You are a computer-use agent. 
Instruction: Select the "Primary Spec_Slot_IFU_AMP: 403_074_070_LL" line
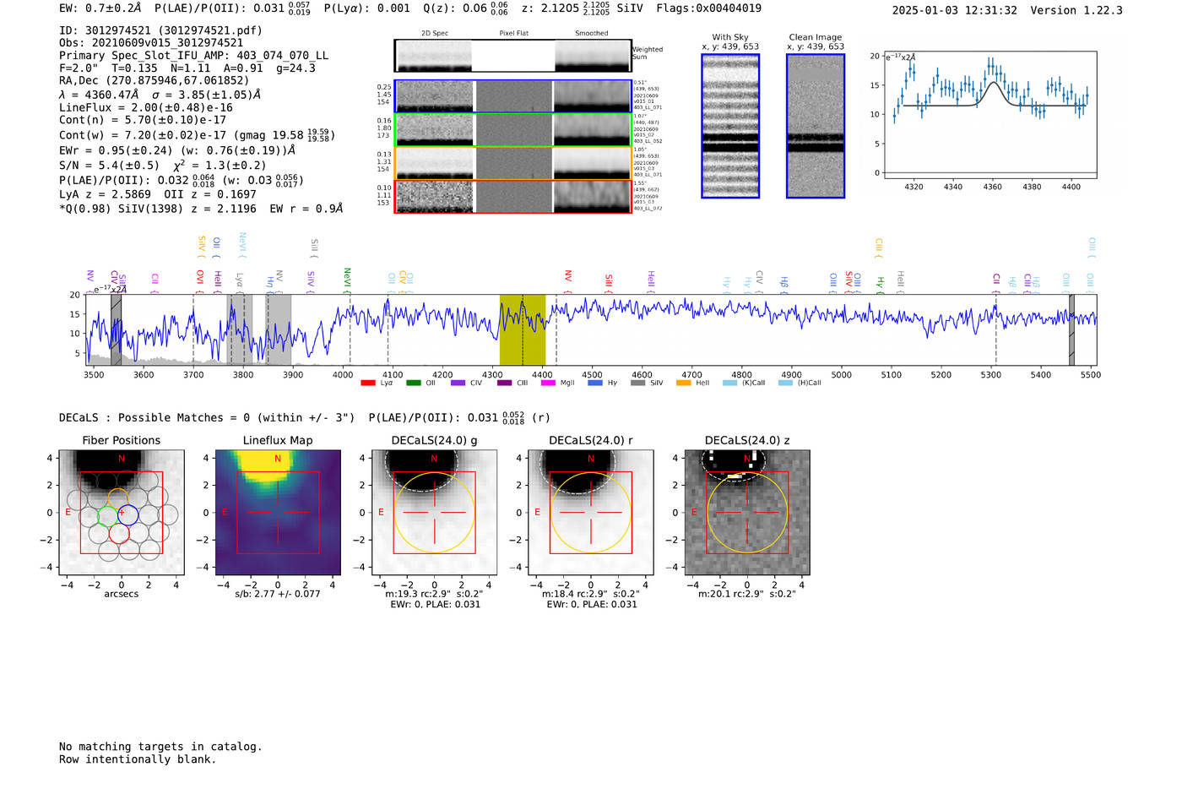194,56
